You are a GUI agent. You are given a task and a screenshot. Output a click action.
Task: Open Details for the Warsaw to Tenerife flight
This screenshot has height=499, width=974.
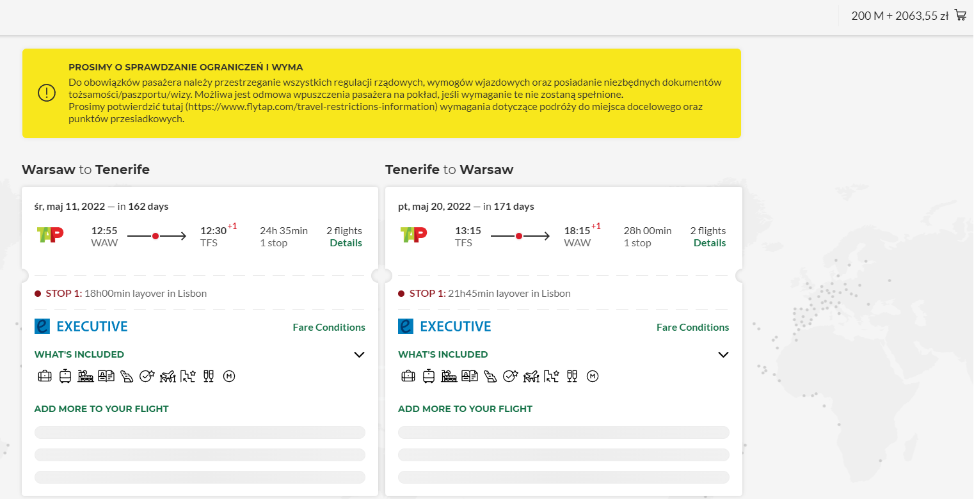point(346,243)
